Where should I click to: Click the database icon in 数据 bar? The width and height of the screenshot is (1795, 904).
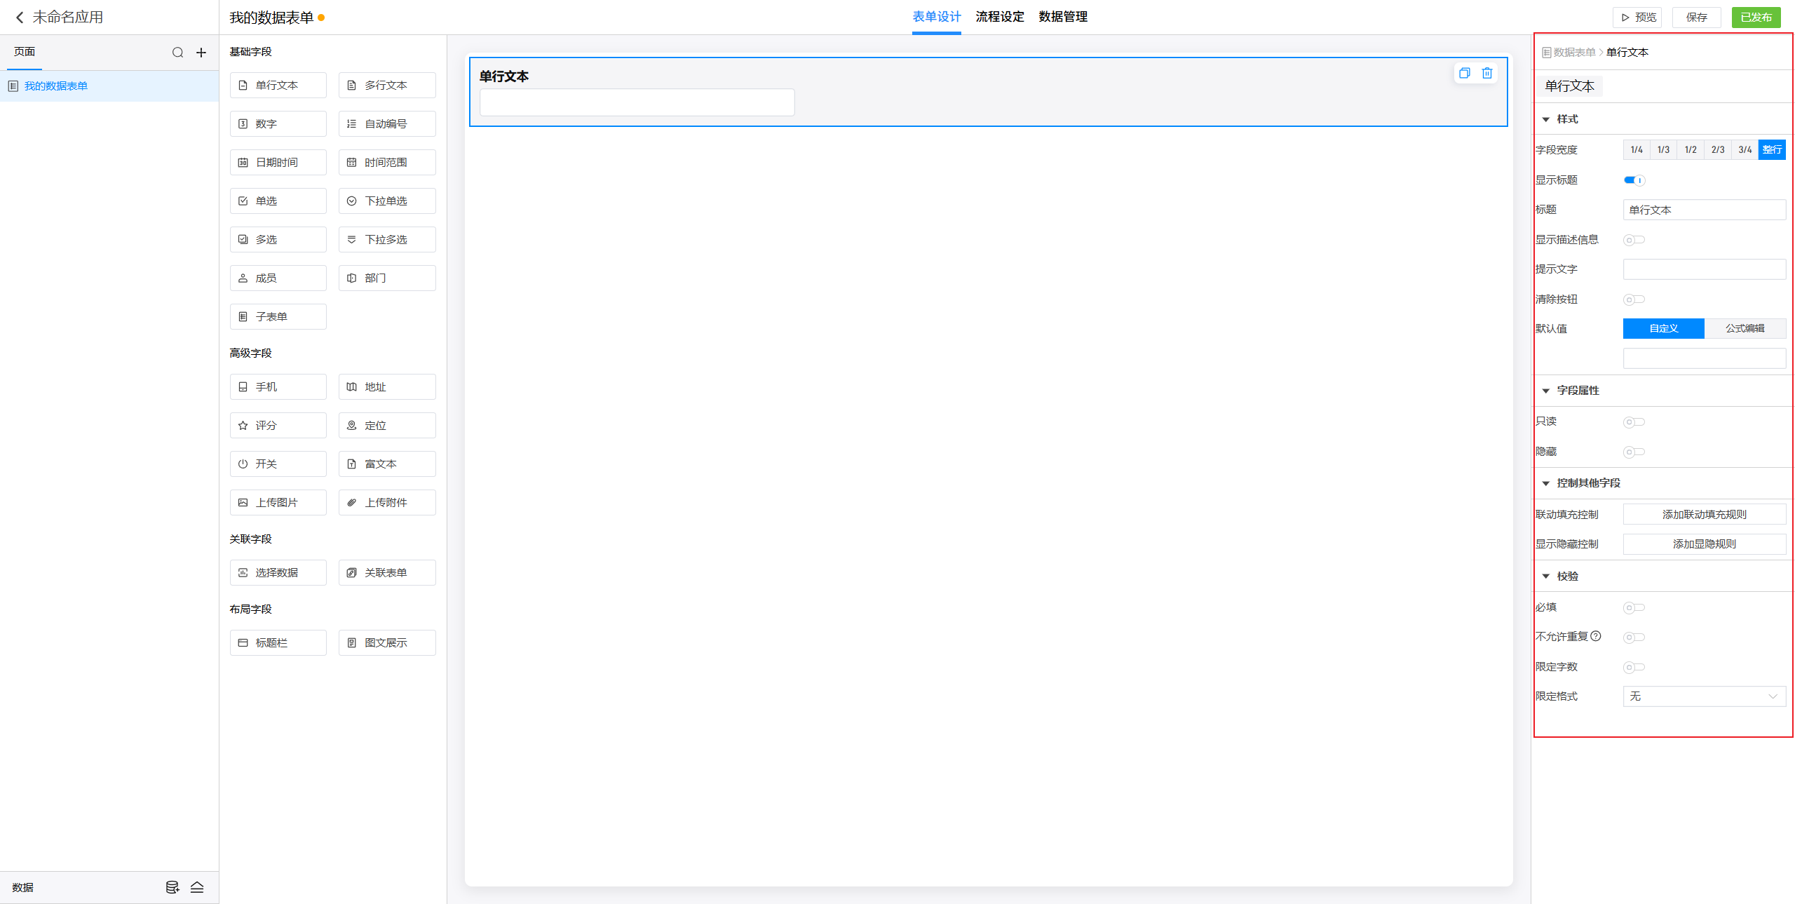click(x=172, y=887)
